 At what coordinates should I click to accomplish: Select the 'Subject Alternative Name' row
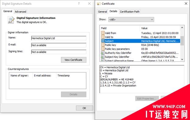[140, 60]
